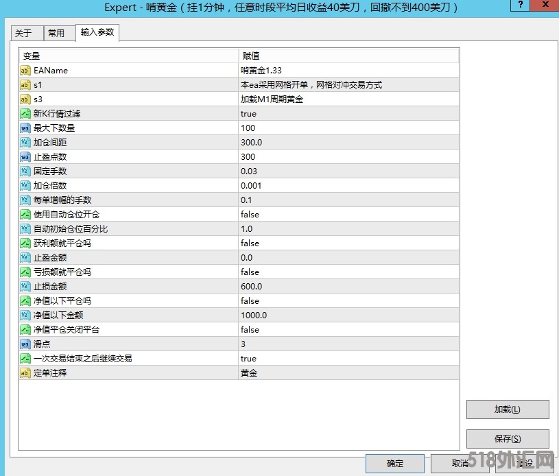559x476 pixels.
Task: Click the integer icon beside 最大下数量
Action: (25, 128)
